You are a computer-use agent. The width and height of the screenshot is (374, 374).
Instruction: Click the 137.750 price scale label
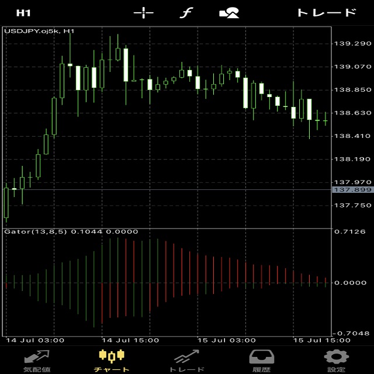click(352, 205)
